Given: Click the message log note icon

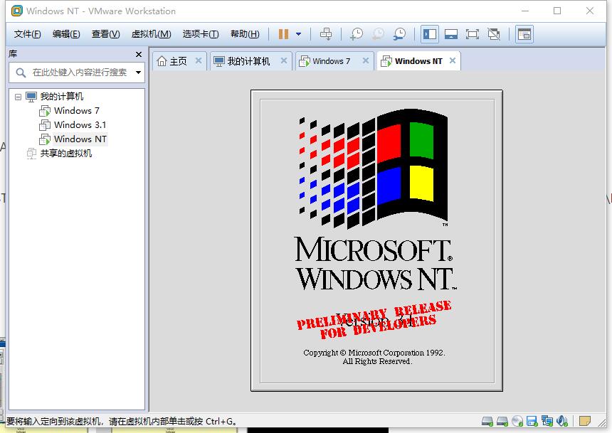Looking at the screenshot, I should (x=585, y=422).
